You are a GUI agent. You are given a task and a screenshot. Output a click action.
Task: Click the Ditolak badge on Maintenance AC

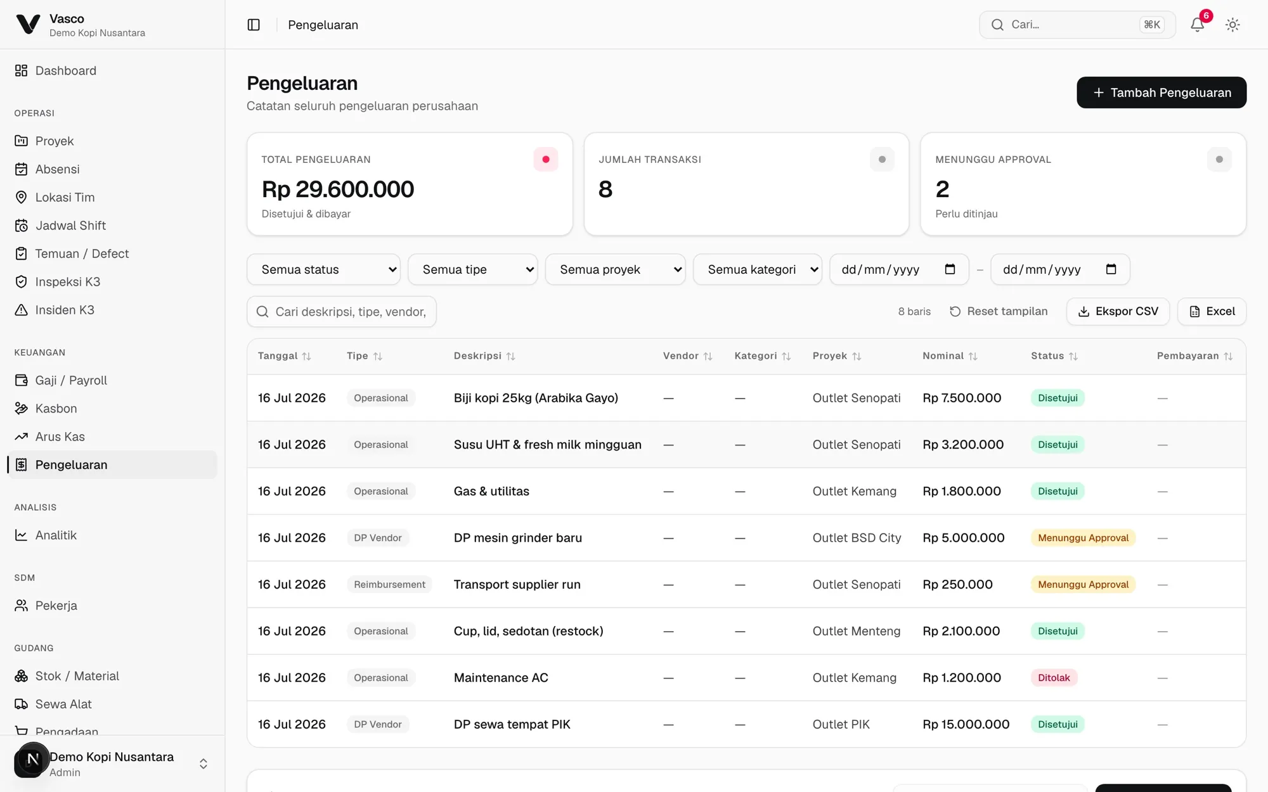(1054, 678)
